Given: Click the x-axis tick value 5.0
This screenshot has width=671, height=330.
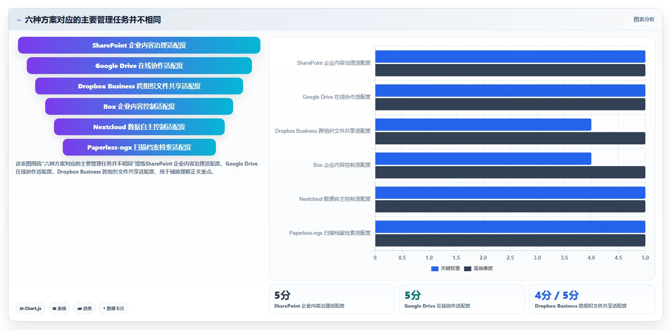Looking at the screenshot, I should pyautogui.click(x=645, y=258).
